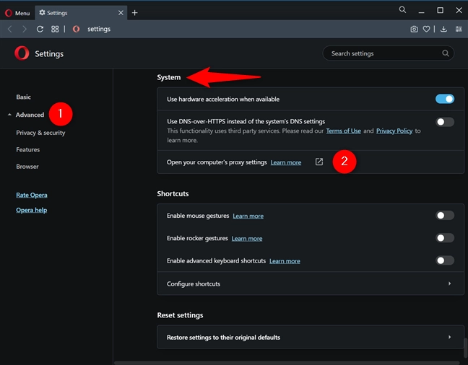Click Learn more for mouse gestures
This screenshot has height=365, width=468.
coord(248,216)
